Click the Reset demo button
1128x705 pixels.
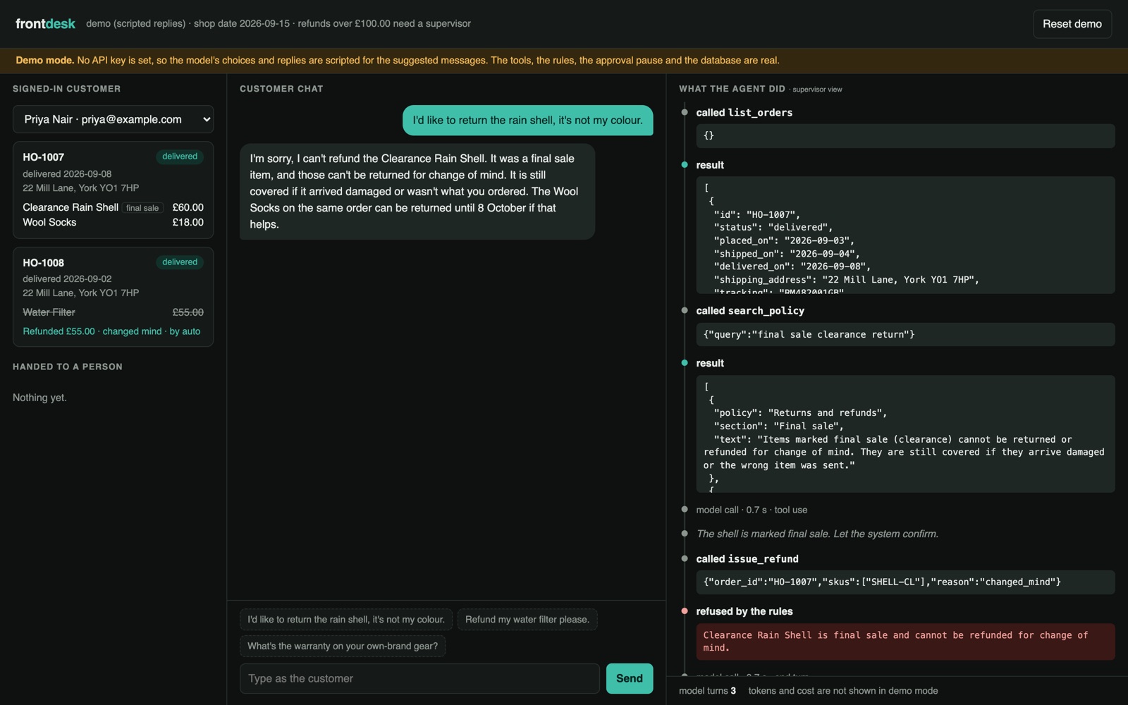(1072, 24)
